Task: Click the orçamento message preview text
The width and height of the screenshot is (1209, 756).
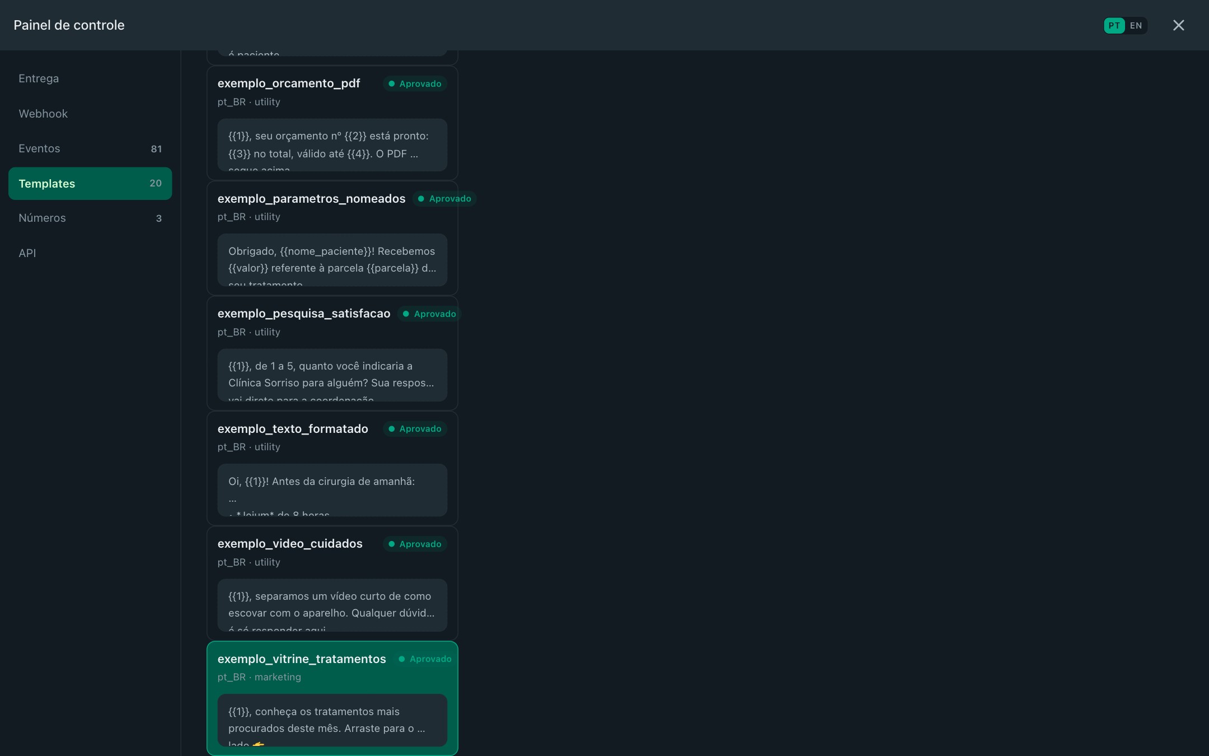Action: coord(332,145)
